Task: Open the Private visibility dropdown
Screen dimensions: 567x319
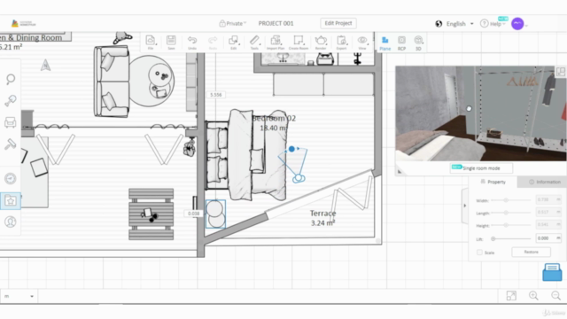Action: click(232, 24)
